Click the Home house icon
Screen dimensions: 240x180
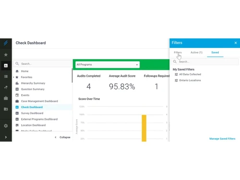tap(17, 71)
